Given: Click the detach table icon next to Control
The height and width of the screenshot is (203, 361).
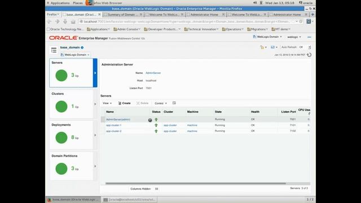Looking at the screenshot, I should click(x=174, y=103).
